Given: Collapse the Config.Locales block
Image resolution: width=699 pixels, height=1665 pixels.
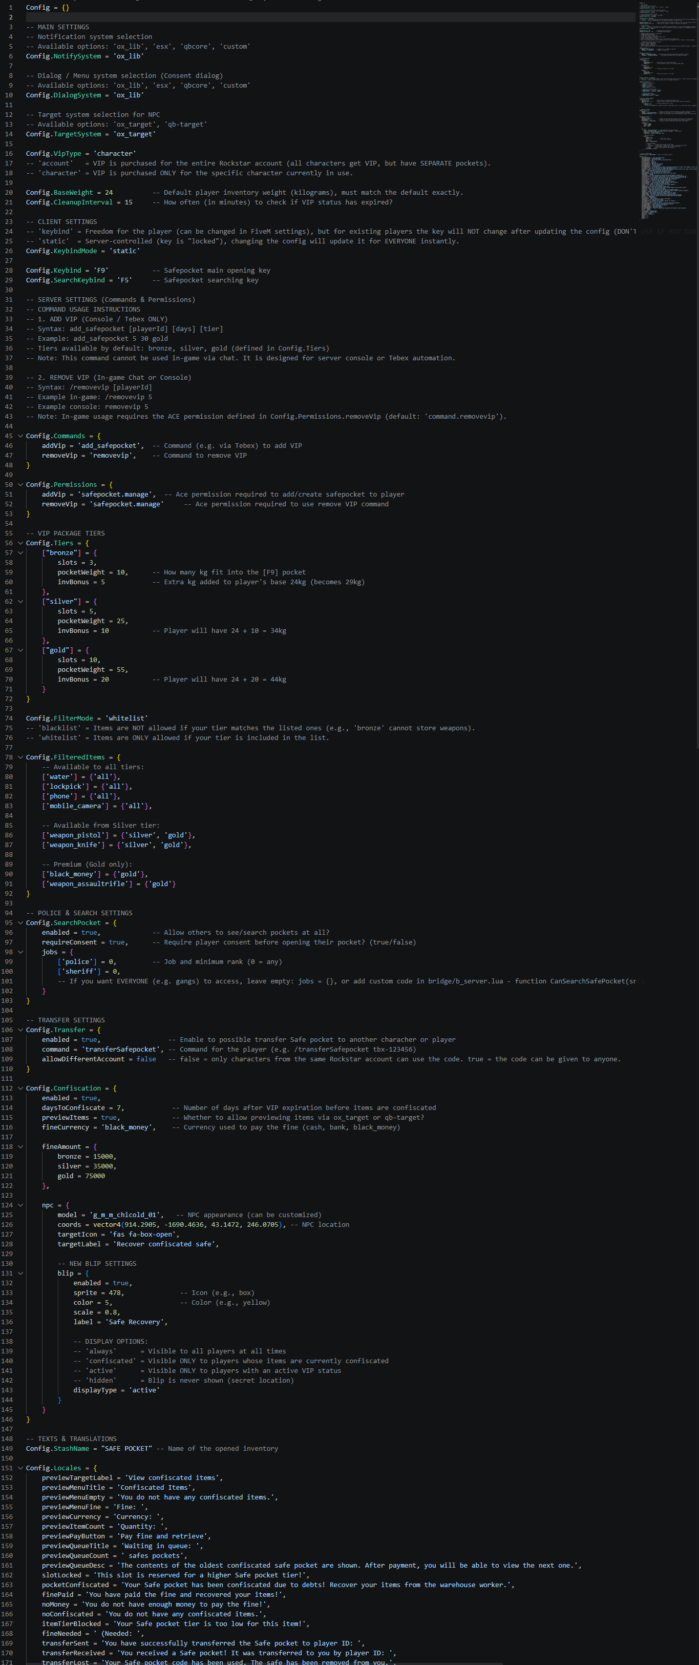Looking at the screenshot, I should 20,1468.
